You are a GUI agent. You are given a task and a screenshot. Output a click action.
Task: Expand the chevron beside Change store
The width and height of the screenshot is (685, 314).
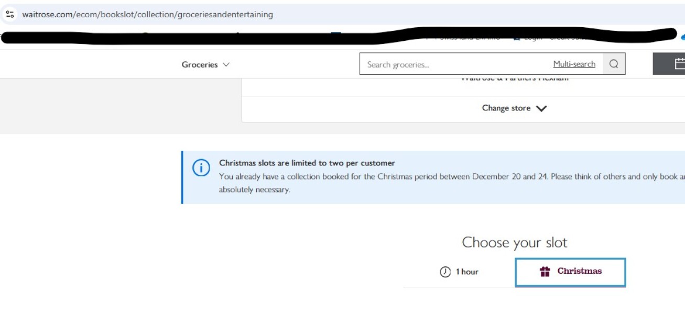point(541,109)
